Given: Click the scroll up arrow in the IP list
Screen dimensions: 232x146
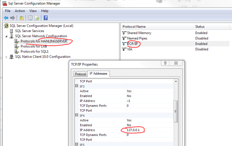Looking at the screenshot, I should coord(176,81).
